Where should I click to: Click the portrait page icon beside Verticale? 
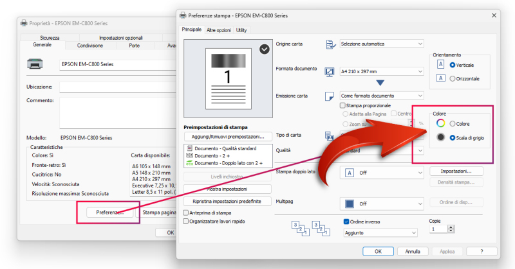click(x=440, y=64)
